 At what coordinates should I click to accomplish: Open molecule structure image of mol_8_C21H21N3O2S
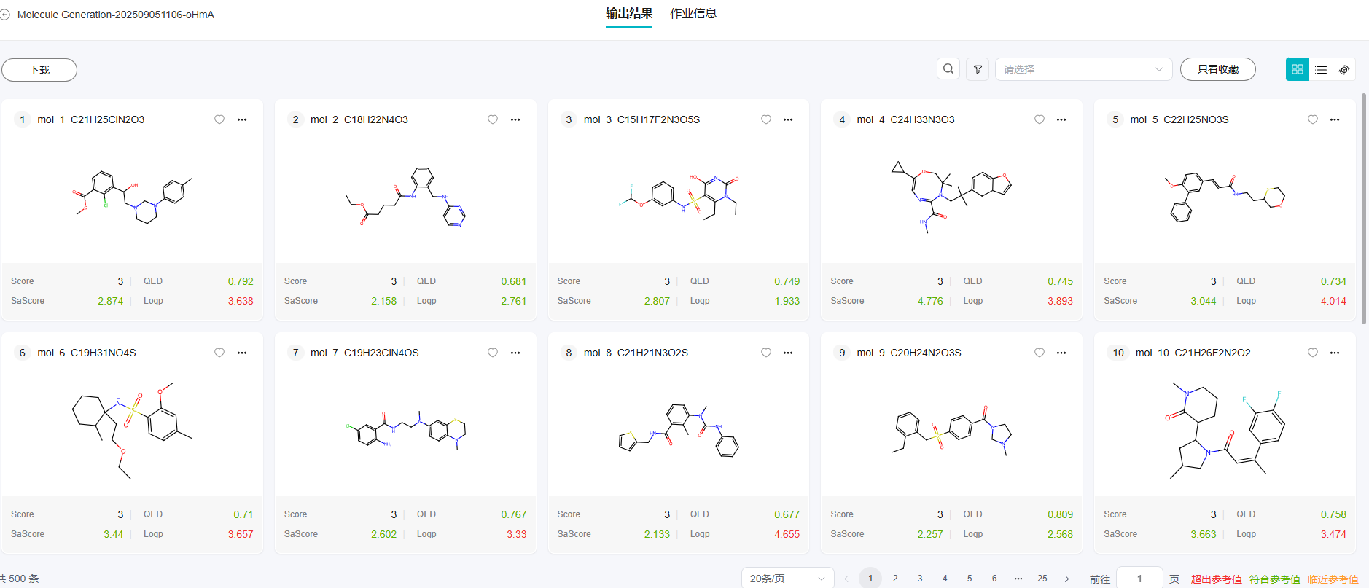tap(679, 430)
